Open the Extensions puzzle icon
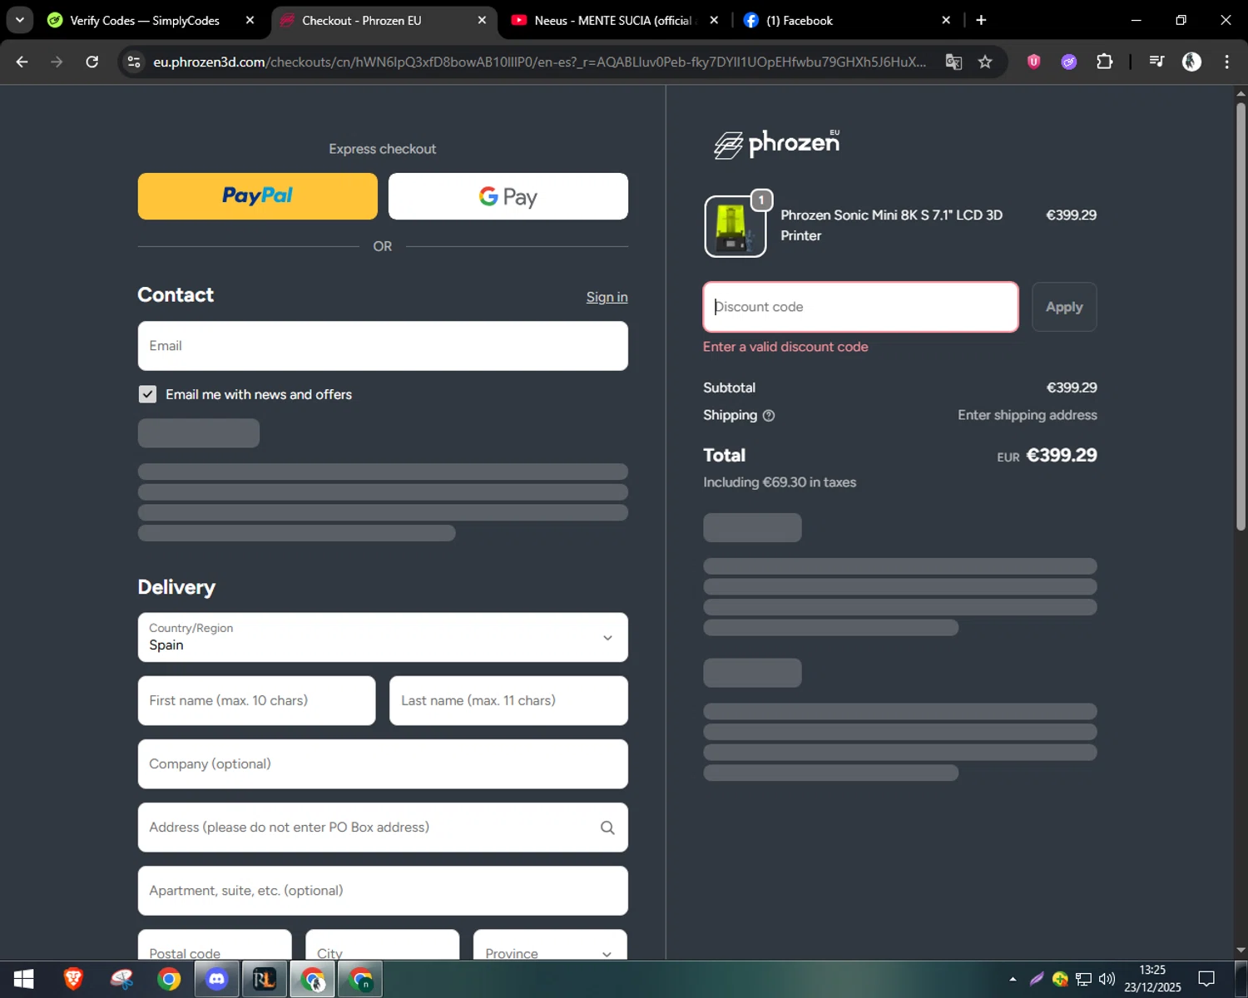1248x998 pixels. tap(1105, 62)
